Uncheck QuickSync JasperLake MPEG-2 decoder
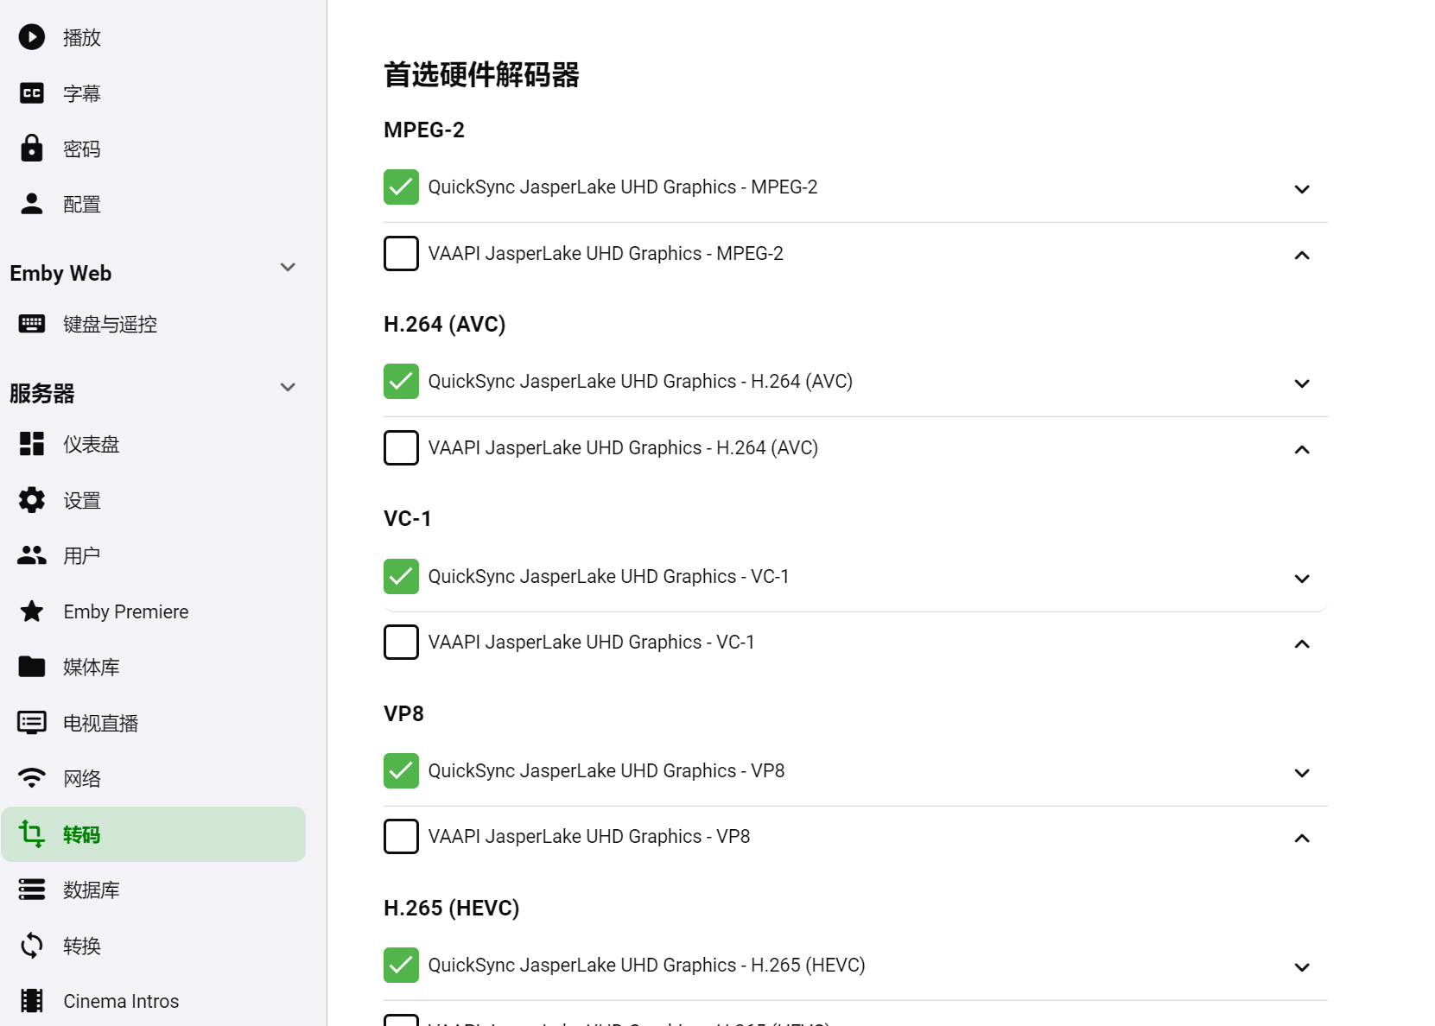Screen dimensions: 1435x1026 point(401,187)
